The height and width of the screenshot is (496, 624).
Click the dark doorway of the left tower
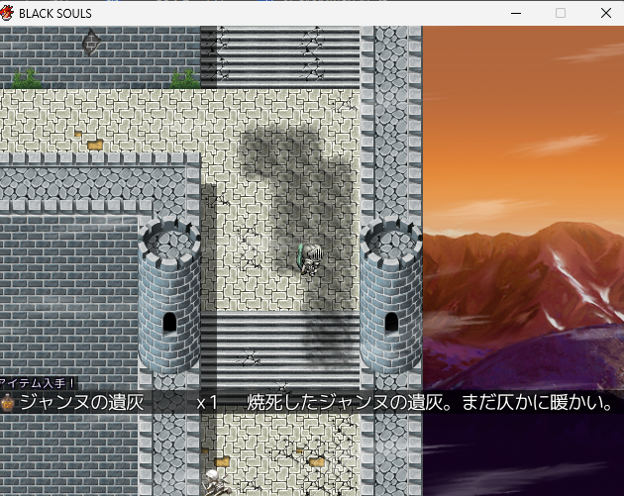tap(169, 322)
